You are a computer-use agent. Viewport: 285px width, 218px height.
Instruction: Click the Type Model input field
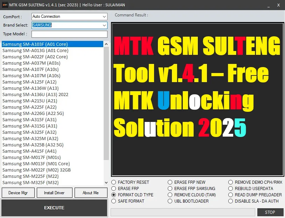[x=69, y=34]
